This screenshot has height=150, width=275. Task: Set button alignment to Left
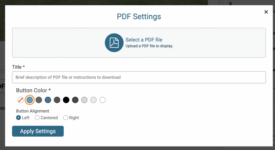pos(19,118)
